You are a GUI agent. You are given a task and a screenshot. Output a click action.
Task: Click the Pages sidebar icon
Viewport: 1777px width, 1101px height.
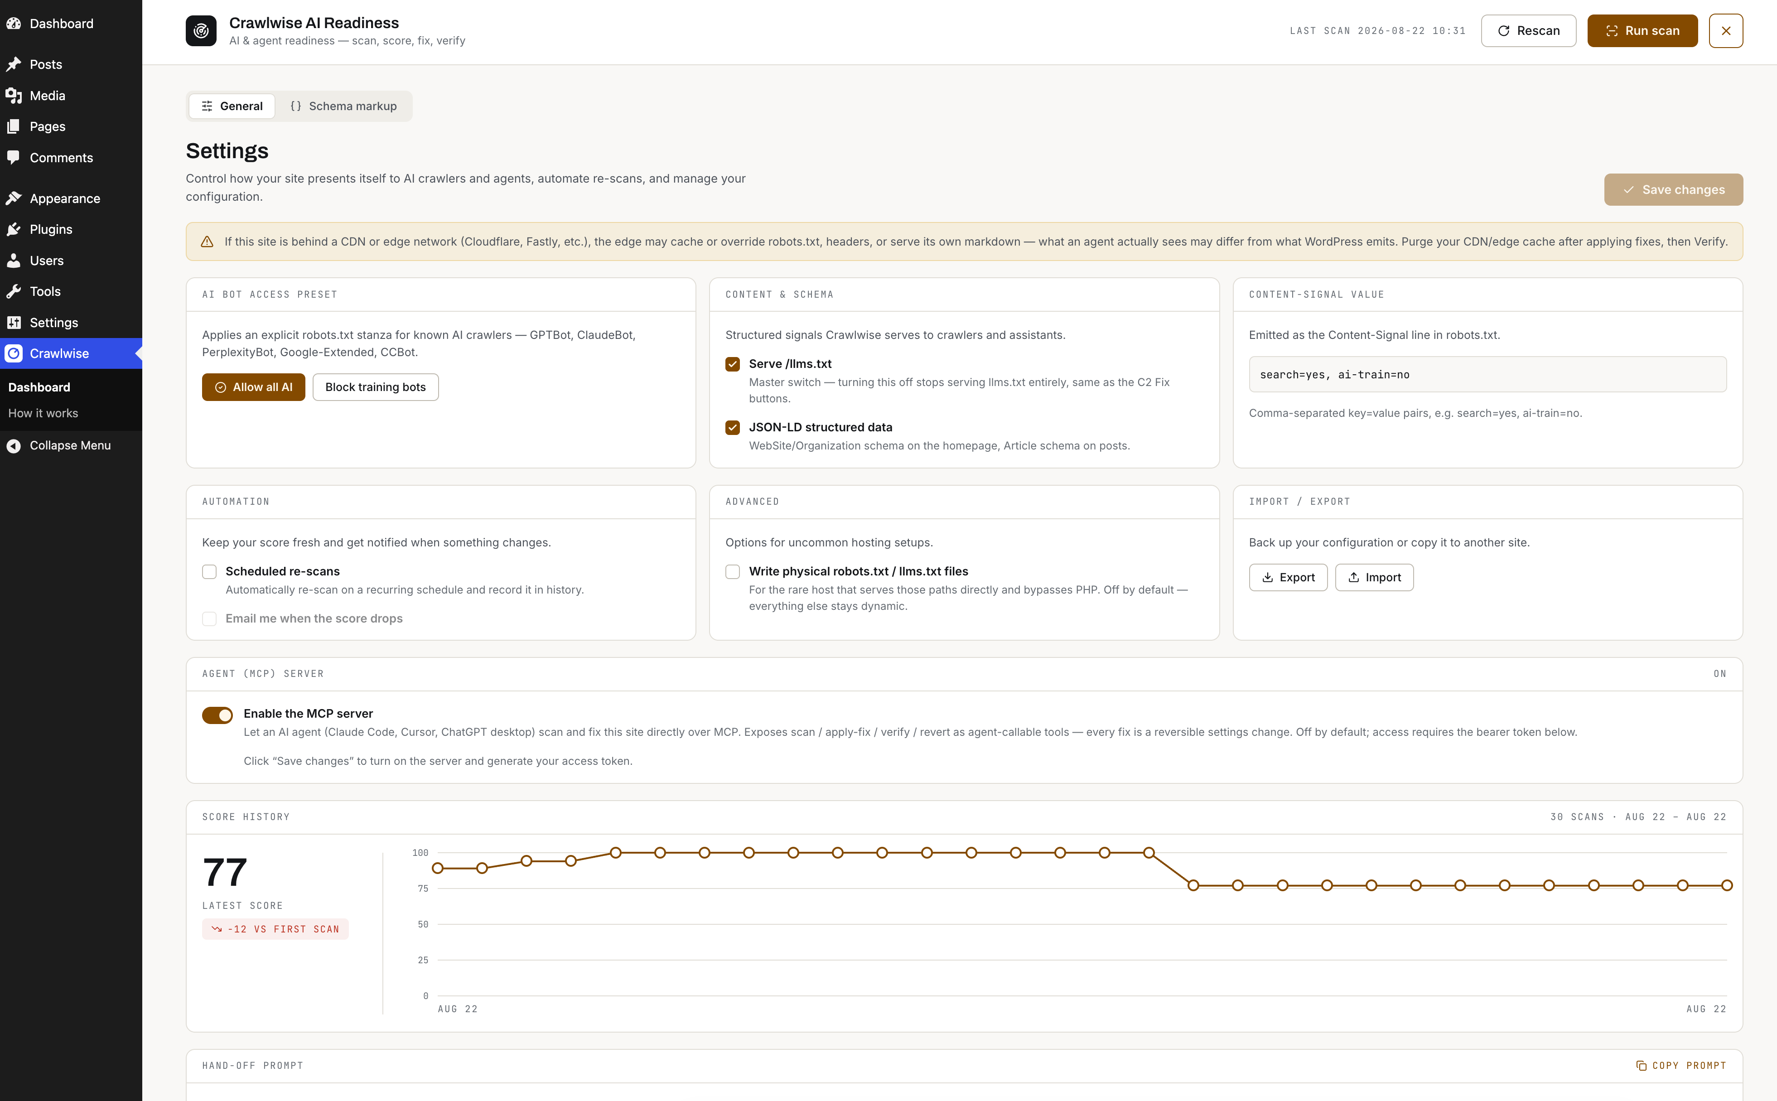tap(13, 127)
